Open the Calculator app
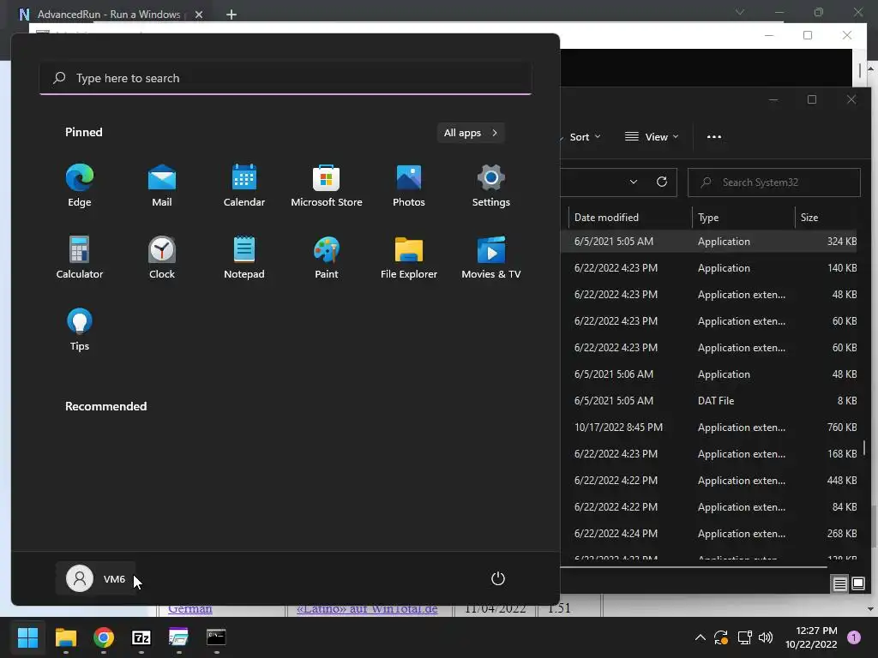The height and width of the screenshot is (658, 878). click(x=80, y=258)
